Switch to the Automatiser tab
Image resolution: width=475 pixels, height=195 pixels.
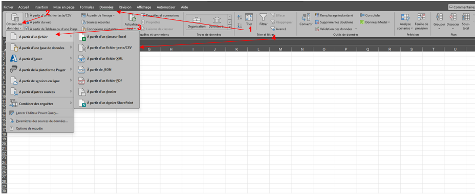(x=166, y=7)
